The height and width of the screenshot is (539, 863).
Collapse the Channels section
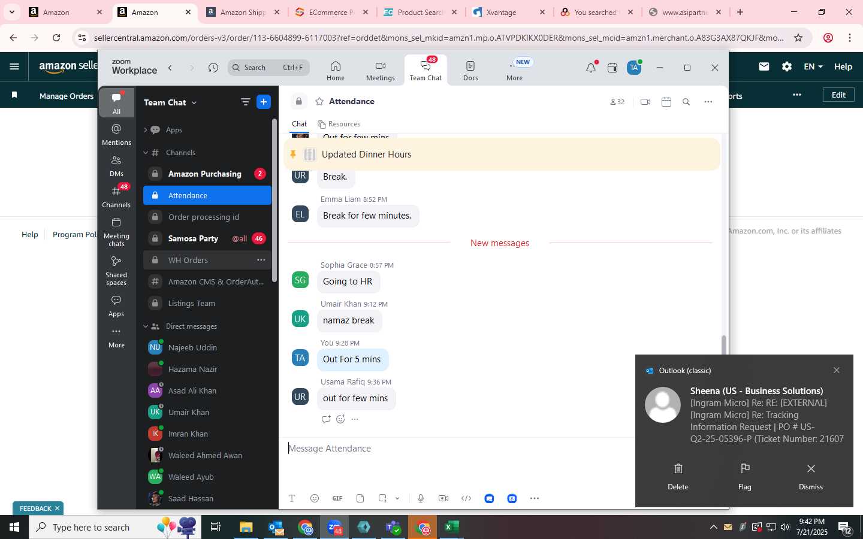[145, 153]
